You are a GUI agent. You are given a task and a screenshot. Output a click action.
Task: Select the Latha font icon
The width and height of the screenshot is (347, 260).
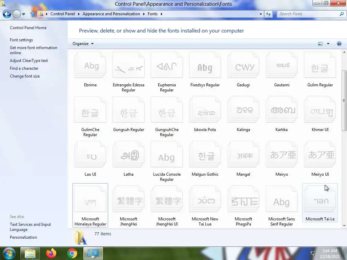[x=128, y=154]
